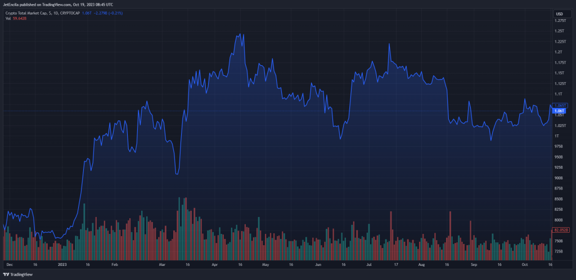This screenshot has height=280, width=576.
Task: Click the Feb label on time axis
Action: point(114,263)
